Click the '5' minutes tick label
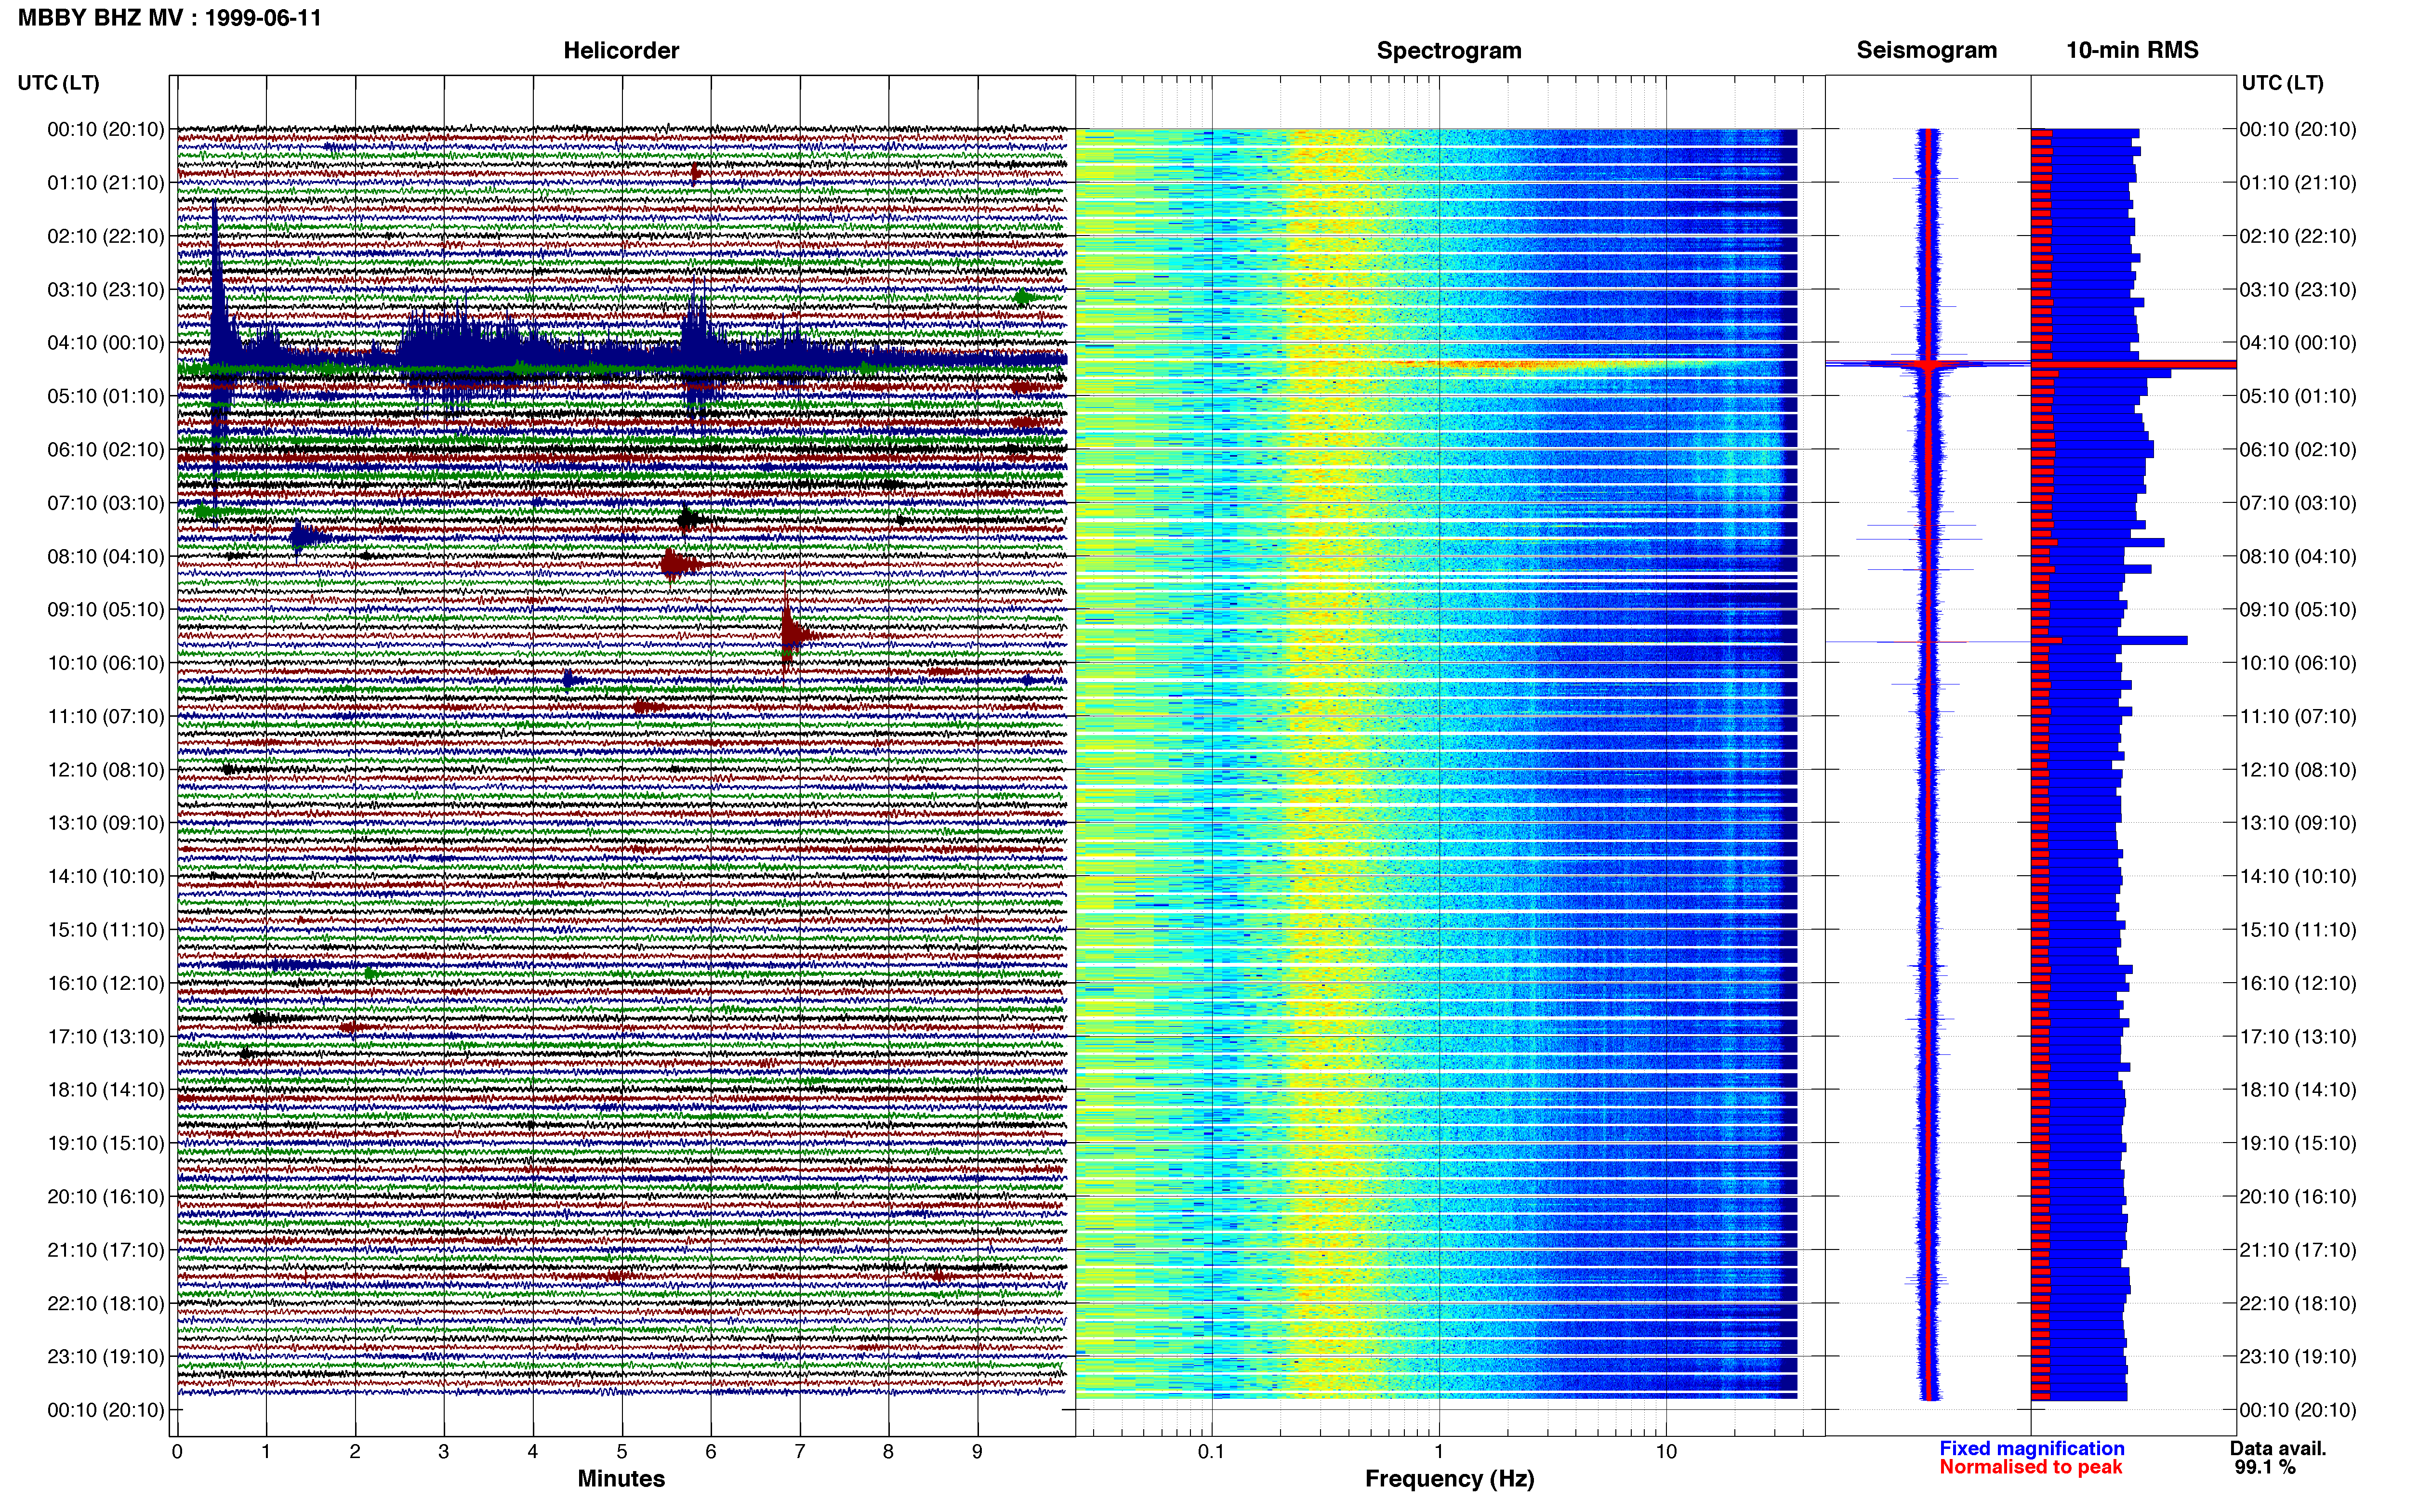Viewport: 2418px width, 1512px height. tap(622, 1451)
